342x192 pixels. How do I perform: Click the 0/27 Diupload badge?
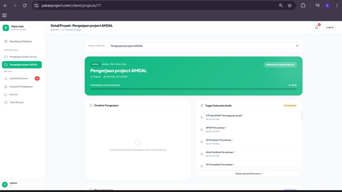290,106
